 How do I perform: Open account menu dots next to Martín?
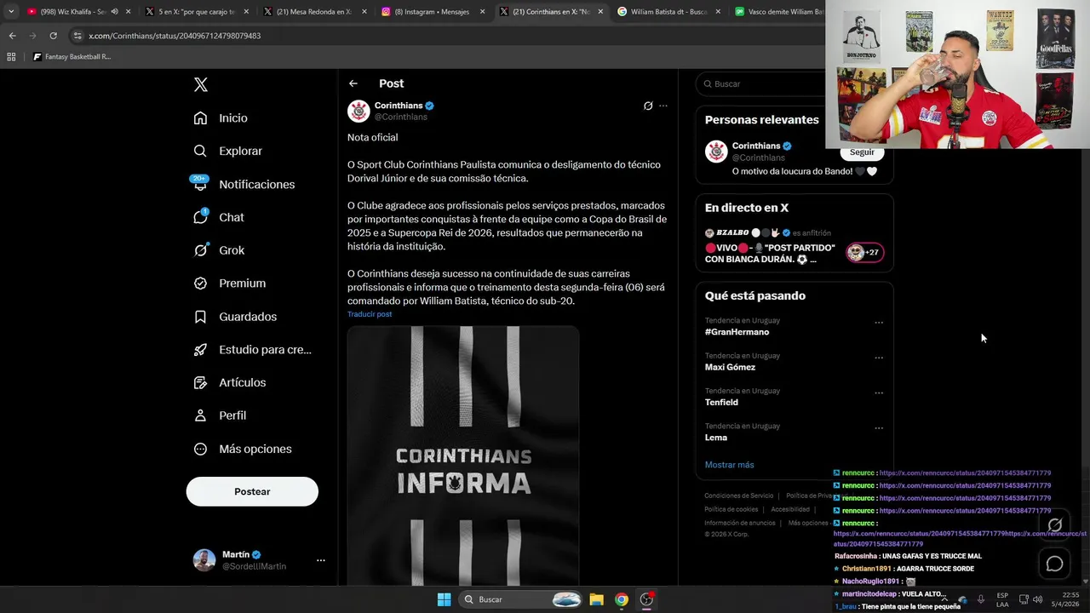coord(320,560)
